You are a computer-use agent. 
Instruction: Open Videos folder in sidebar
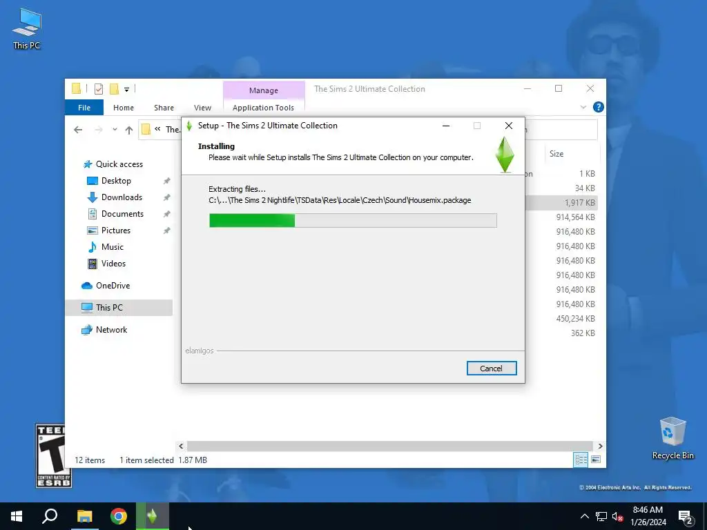coord(113,263)
